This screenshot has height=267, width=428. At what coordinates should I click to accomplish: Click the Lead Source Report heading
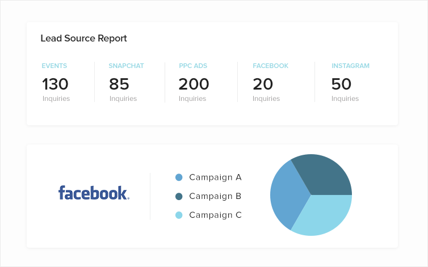[83, 39]
